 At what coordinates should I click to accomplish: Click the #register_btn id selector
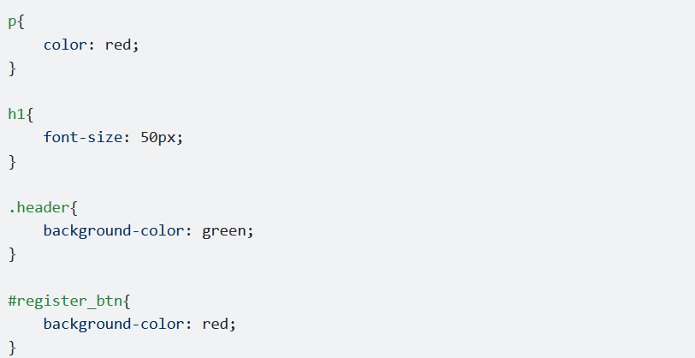coord(65,301)
